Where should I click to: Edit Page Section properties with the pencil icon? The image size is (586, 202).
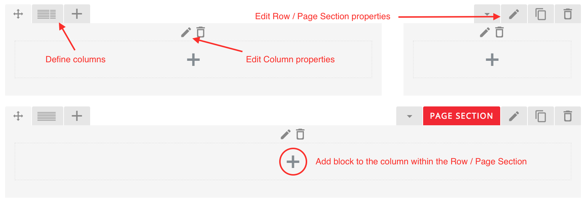click(514, 116)
